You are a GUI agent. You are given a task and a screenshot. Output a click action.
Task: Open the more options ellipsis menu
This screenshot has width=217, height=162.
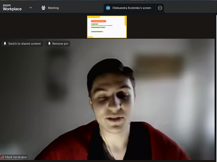pos(160,8)
